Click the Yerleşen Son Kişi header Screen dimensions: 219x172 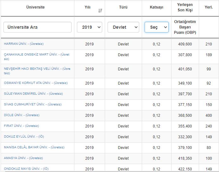click(x=185, y=7)
